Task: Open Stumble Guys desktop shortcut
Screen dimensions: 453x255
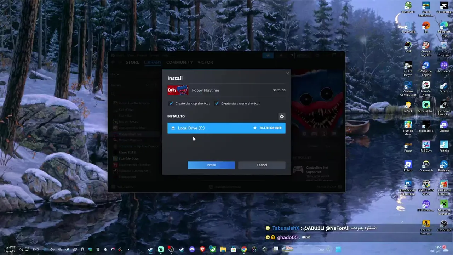Action: click(408, 128)
